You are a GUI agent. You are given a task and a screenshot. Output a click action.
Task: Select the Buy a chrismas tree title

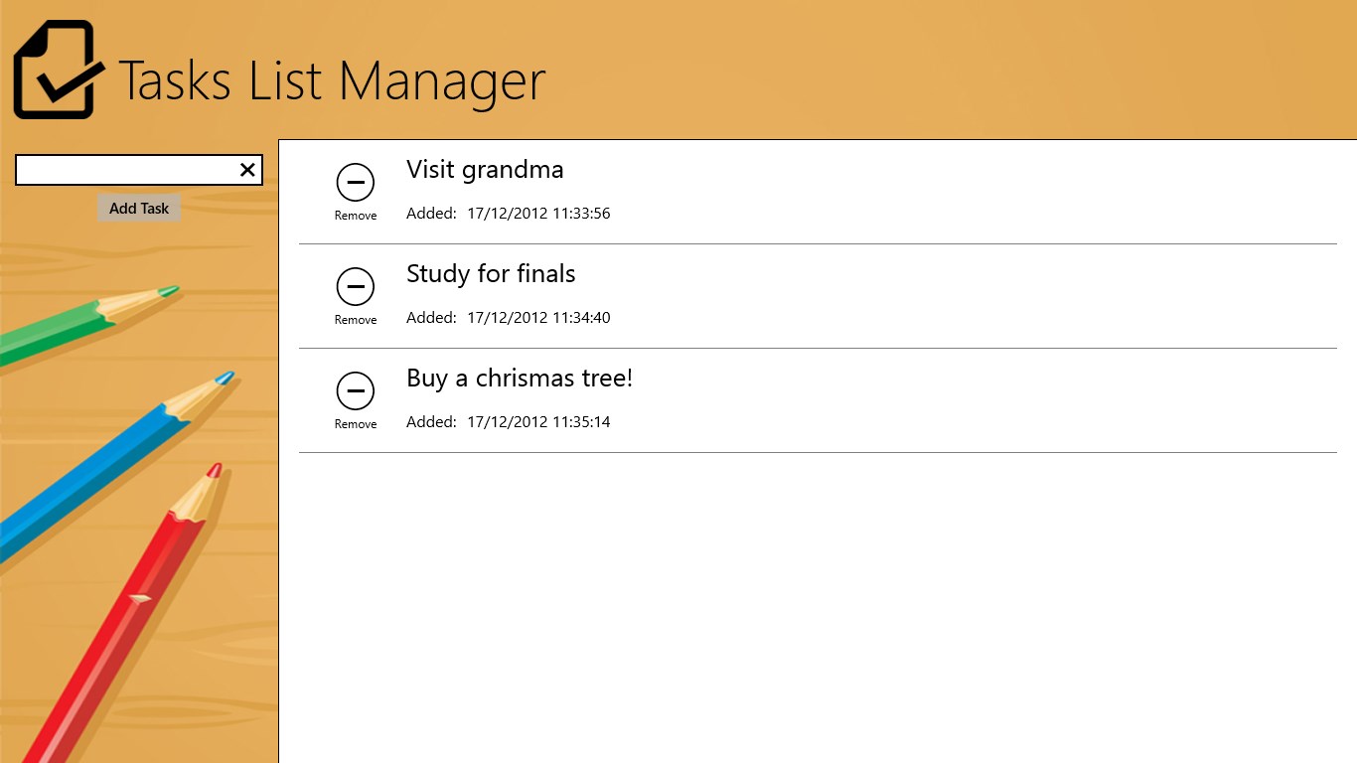coord(519,379)
